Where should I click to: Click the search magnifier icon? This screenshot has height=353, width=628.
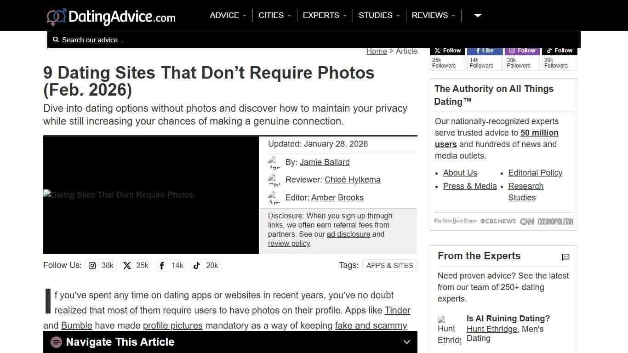(x=56, y=40)
